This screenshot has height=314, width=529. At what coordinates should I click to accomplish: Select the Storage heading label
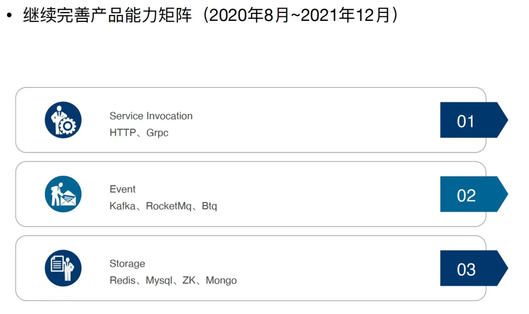pos(127,263)
